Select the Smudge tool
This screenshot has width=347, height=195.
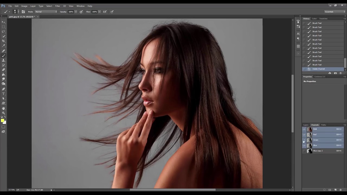tap(4, 79)
